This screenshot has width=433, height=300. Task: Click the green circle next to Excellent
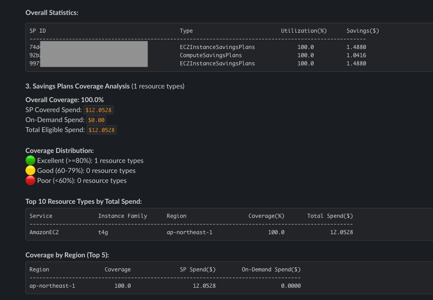[x=30, y=160]
